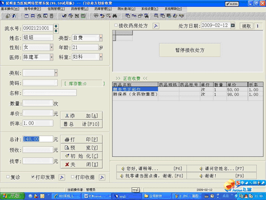Click the 药品名称 column header
The width and height of the screenshot is (266, 200).
(135, 85)
